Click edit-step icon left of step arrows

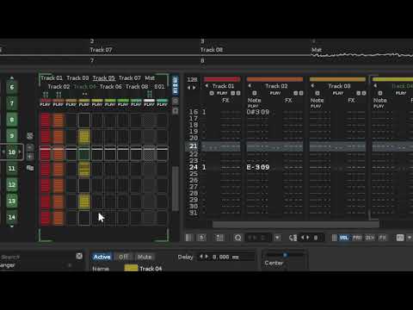click(x=293, y=238)
